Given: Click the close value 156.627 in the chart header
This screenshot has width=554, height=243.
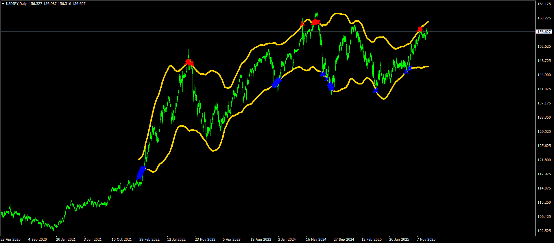Looking at the screenshot, I should pos(79,4).
